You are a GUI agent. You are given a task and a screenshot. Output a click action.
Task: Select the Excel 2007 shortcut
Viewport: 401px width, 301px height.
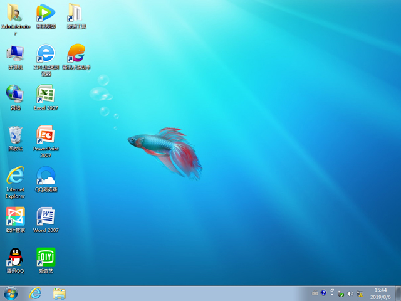pos(45,94)
